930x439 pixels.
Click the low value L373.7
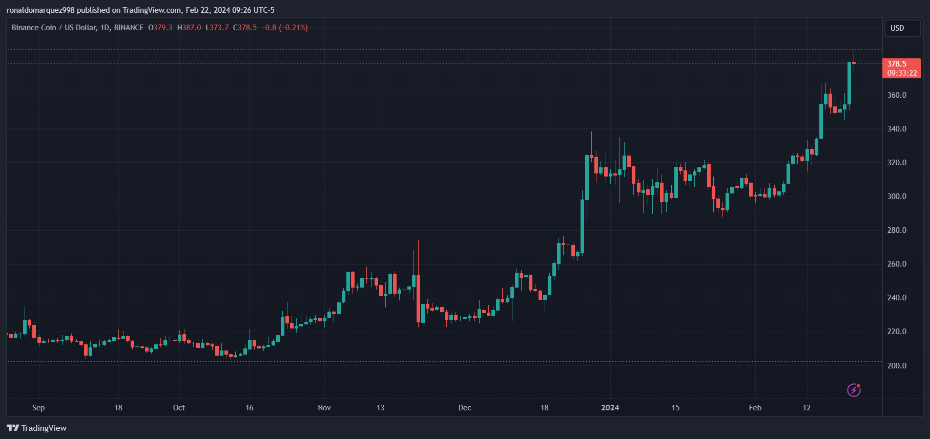(217, 28)
